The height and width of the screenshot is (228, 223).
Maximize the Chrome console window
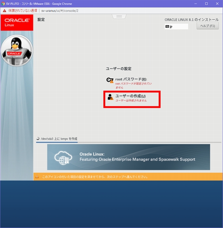click(206, 4)
